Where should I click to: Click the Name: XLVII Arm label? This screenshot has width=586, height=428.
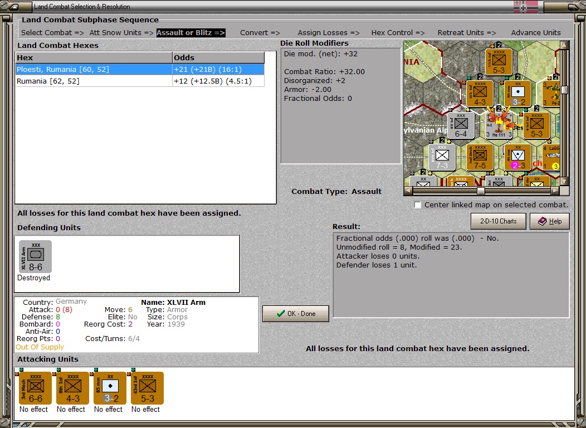pyautogui.click(x=173, y=303)
